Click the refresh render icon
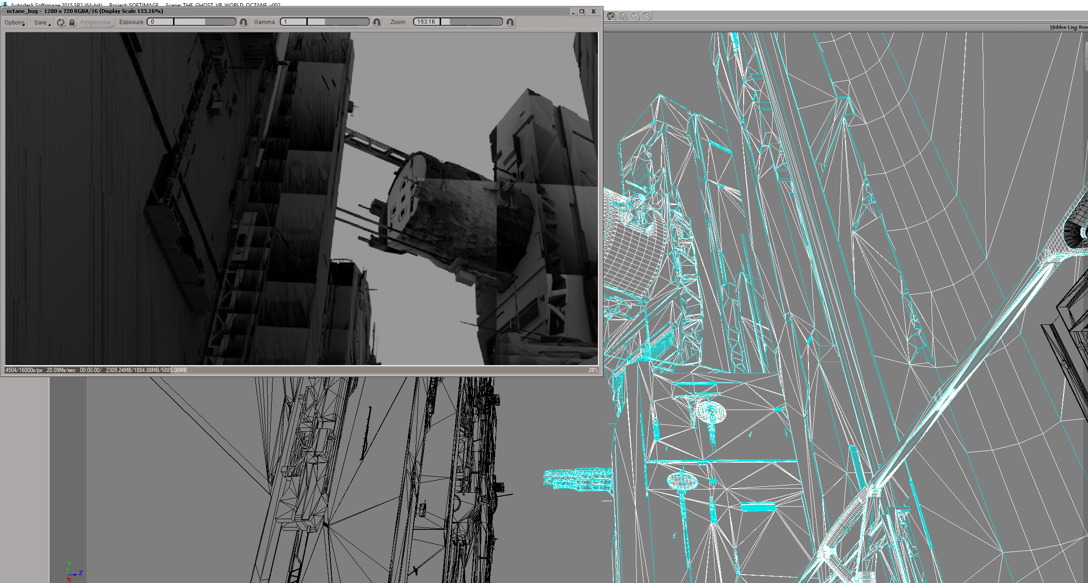Viewport: 1088px width, 583px height. point(61,22)
